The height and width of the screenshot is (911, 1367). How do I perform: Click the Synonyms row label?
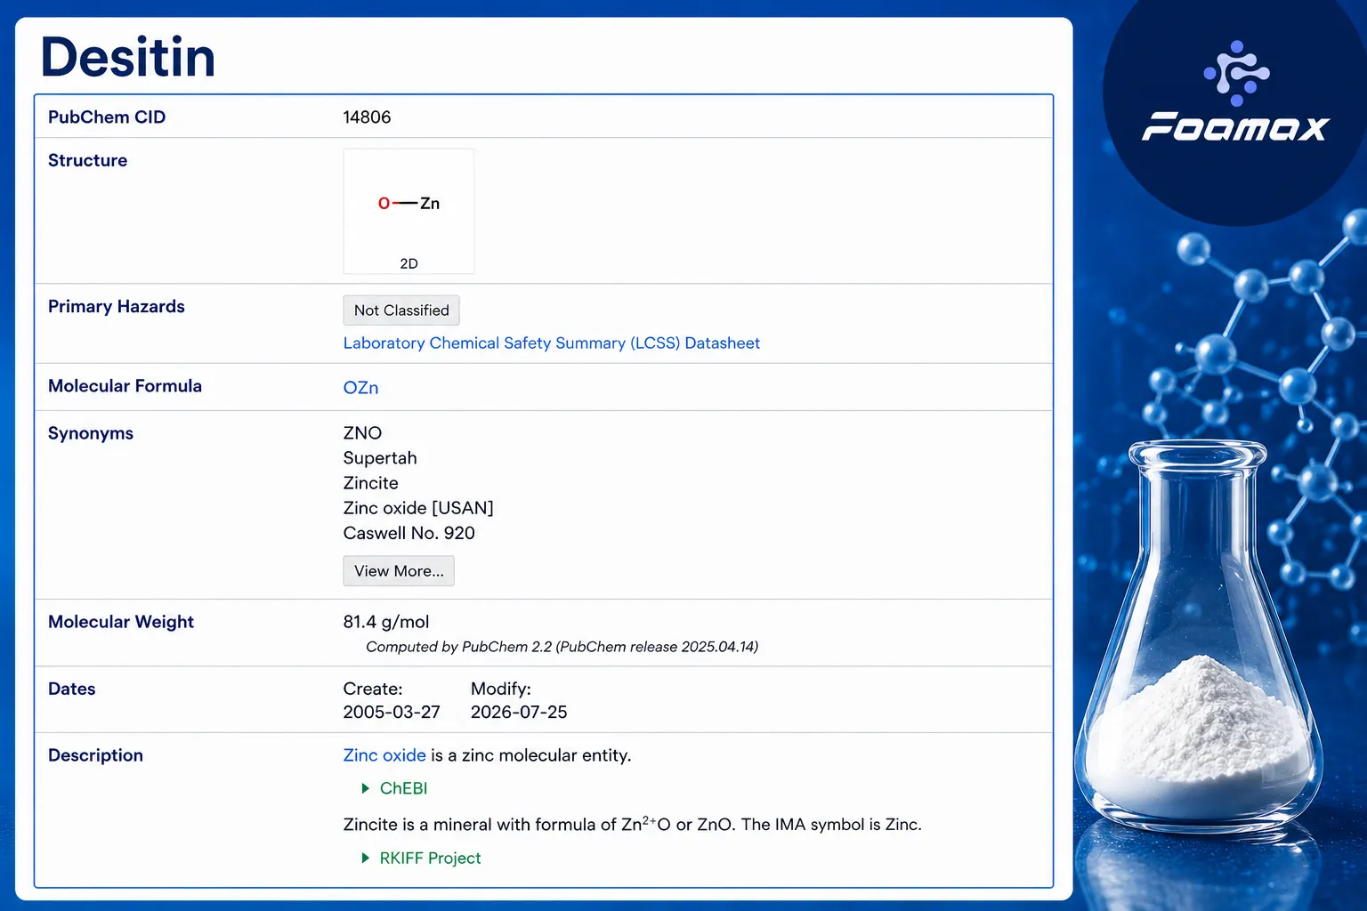click(91, 433)
